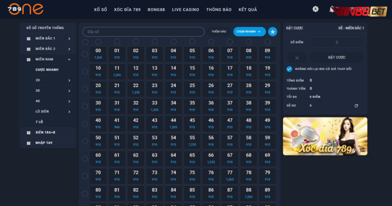Image resolution: width=392 pixels, height=206 pixels.
Task: Click the grid icon beside Miền Bắc 1
Action: [x=28, y=39]
